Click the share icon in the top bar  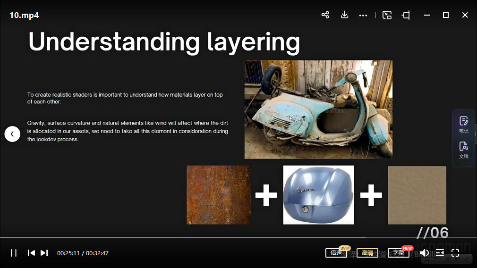[325, 15]
